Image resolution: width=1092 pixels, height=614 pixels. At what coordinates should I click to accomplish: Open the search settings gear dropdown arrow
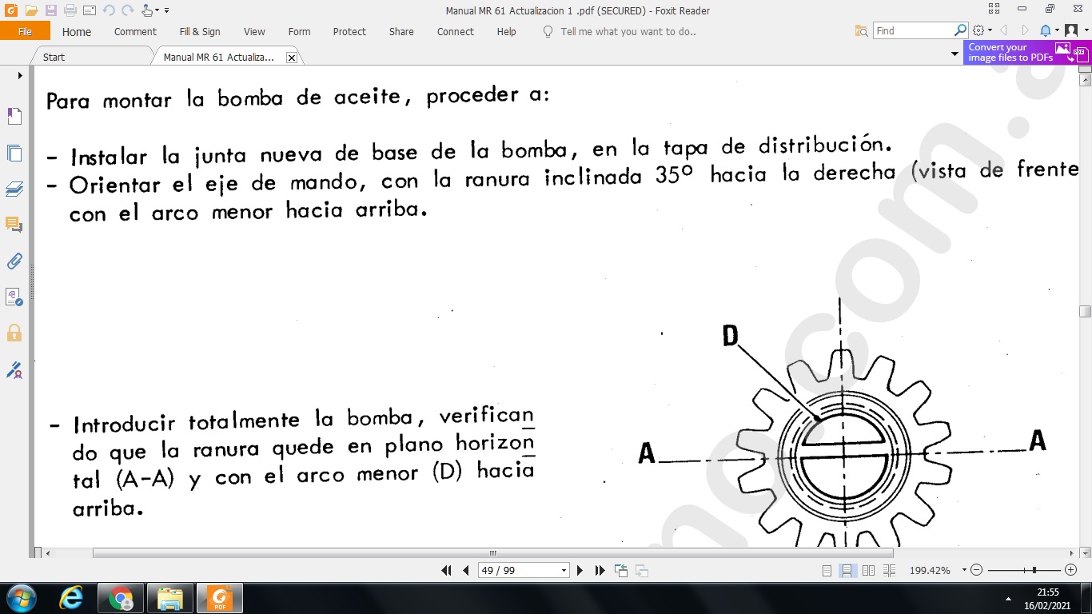pos(990,30)
